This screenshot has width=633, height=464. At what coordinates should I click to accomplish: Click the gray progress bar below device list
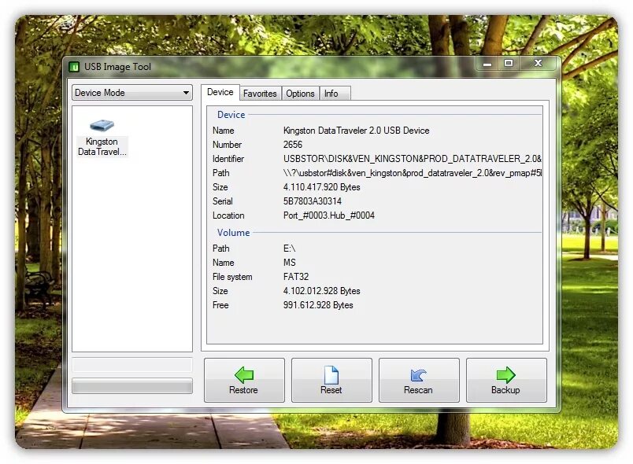pyautogui.click(x=132, y=386)
